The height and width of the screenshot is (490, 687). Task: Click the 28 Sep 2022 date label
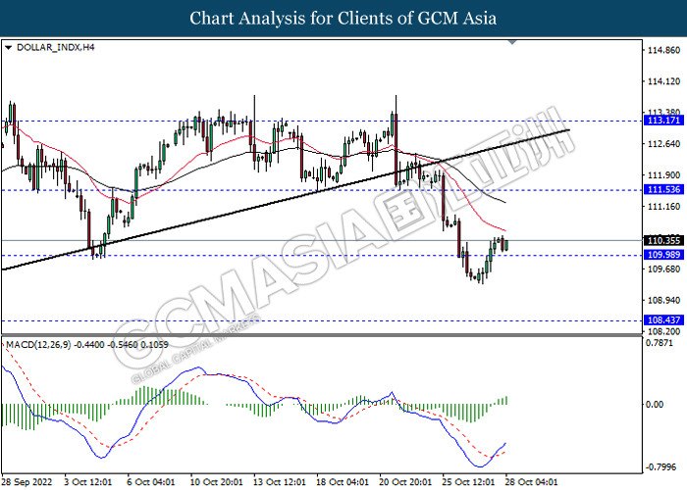click(x=26, y=482)
